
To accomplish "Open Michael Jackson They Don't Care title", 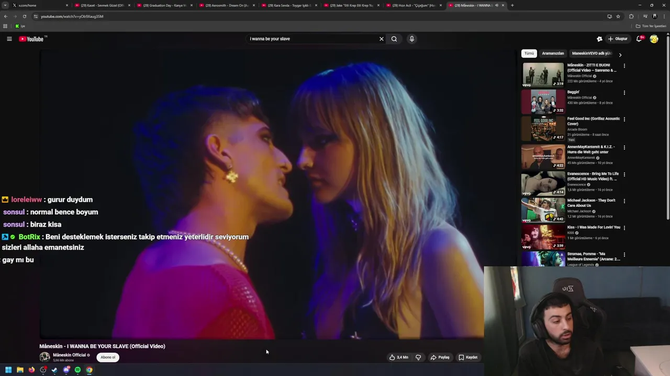I will (591, 203).
